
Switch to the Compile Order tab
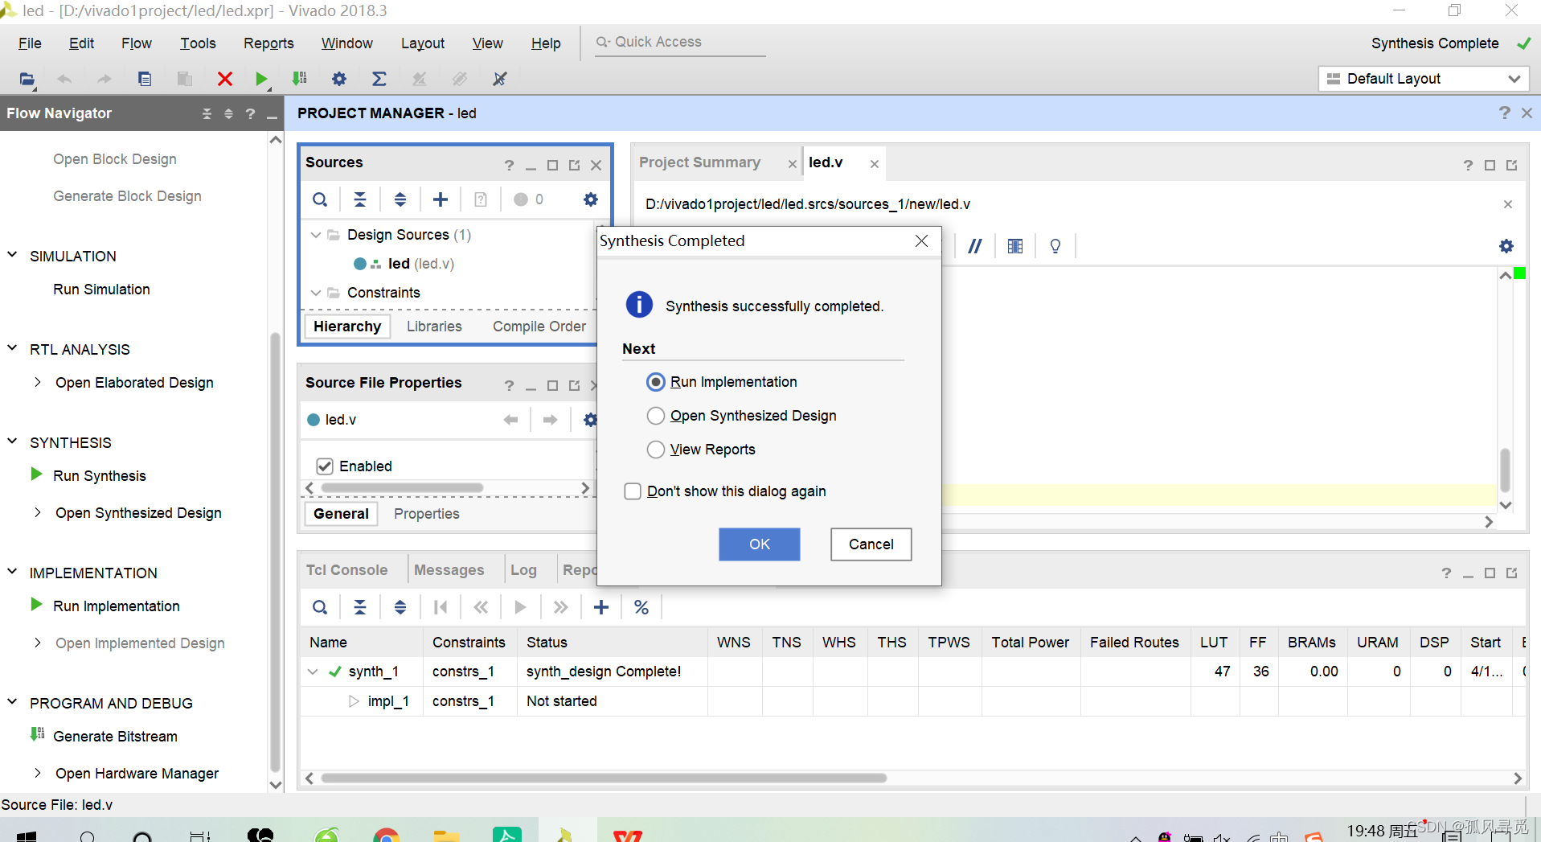[x=539, y=327]
